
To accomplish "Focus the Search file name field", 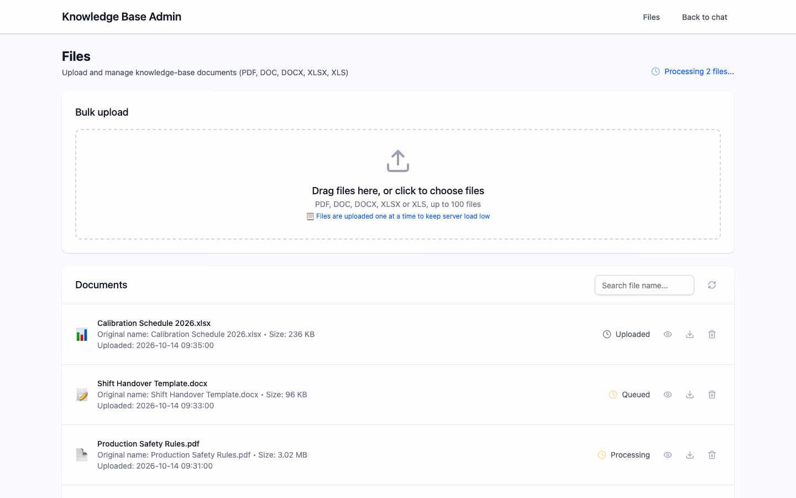I will [645, 285].
